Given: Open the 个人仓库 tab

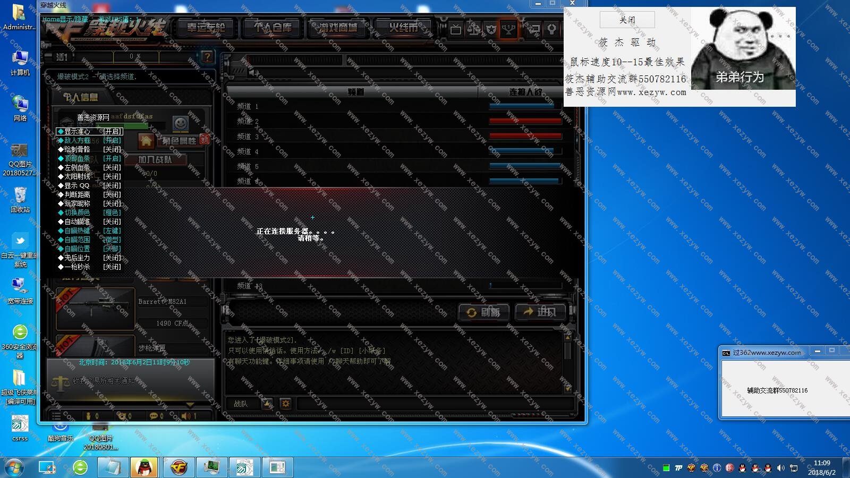Looking at the screenshot, I should (273, 28).
